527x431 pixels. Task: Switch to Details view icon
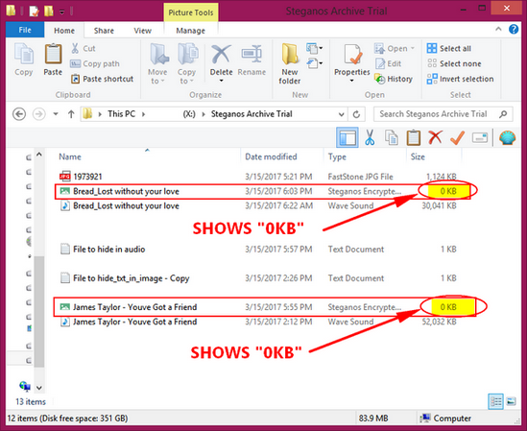(x=495, y=401)
